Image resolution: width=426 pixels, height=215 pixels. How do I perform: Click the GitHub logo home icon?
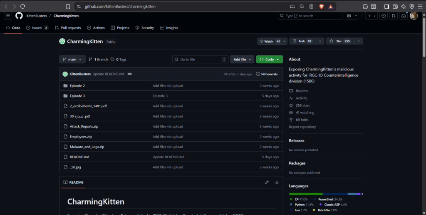pyautogui.click(x=19, y=16)
